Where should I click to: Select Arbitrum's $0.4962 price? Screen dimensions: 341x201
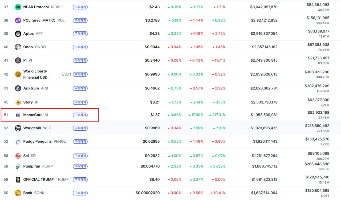pos(152,88)
